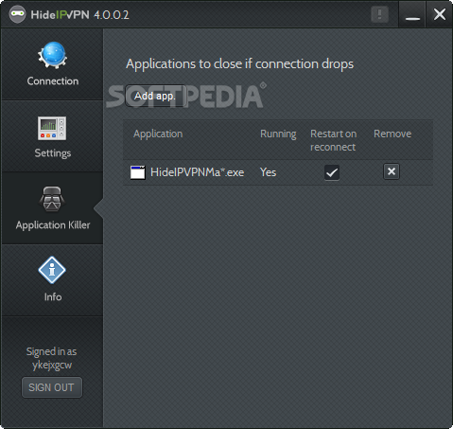Select the Application Killer tab label
Viewport: 453px width, 429px height.
tap(53, 225)
